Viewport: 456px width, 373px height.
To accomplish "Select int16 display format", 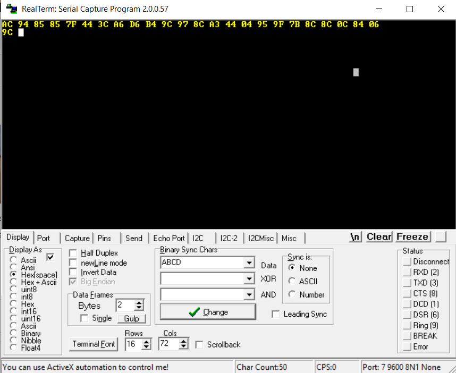I will [x=13, y=311].
